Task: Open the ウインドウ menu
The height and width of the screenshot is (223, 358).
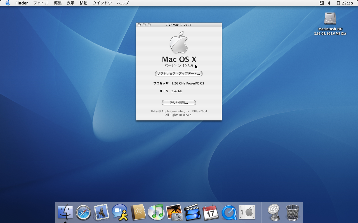Action: point(102,3)
